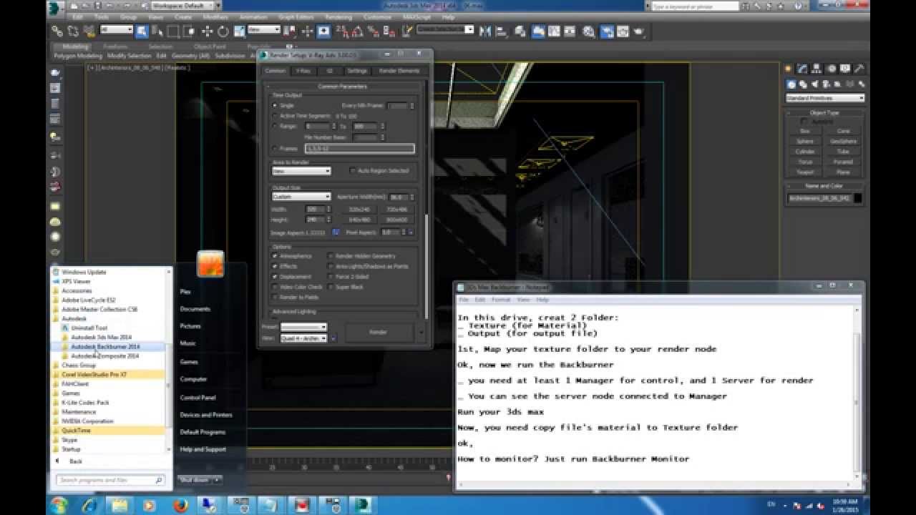Click the Frames input field in Render Setup
The image size is (916, 515).
point(359,149)
